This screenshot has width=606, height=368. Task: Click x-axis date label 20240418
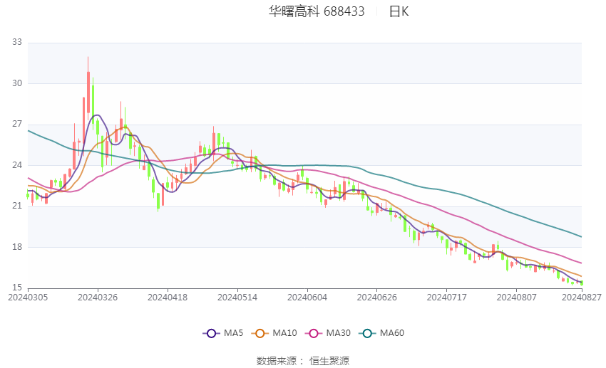point(168,298)
